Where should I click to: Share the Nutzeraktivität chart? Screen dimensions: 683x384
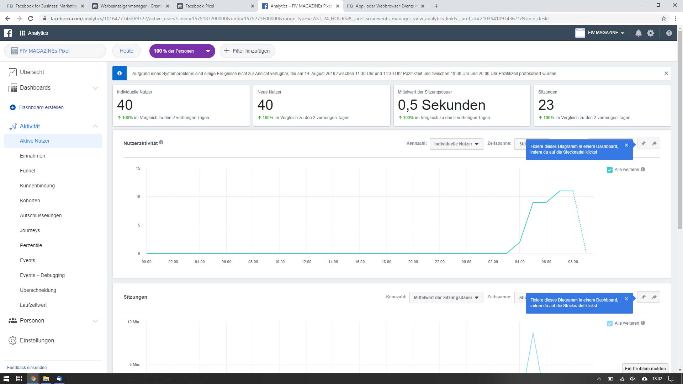pyautogui.click(x=655, y=144)
